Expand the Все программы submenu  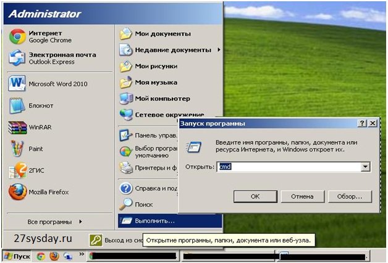click(x=54, y=222)
